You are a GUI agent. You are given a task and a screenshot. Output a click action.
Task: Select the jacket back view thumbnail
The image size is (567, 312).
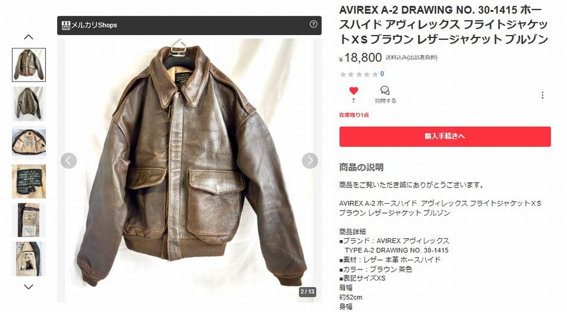click(x=29, y=104)
